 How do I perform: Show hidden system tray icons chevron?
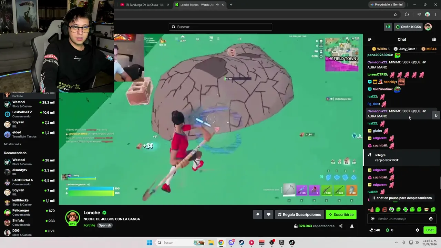[x=396, y=242]
